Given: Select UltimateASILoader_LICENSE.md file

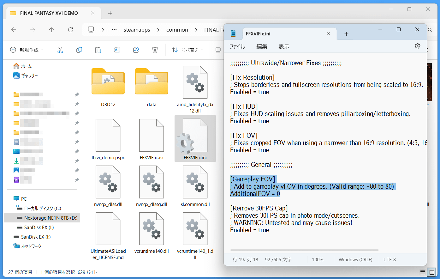Looking at the screenshot, I should [108, 236].
